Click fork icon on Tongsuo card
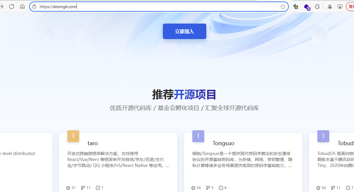Image resolution: width=354 pixels, height=192 pixels. pyautogui.click(x=208, y=188)
